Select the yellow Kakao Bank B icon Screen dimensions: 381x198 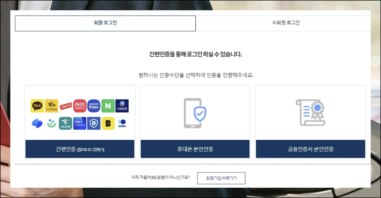click(x=108, y=123)
